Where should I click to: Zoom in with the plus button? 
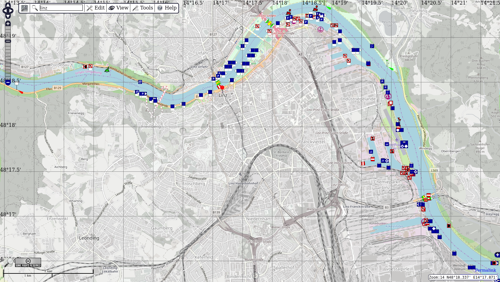pos(8,24)
